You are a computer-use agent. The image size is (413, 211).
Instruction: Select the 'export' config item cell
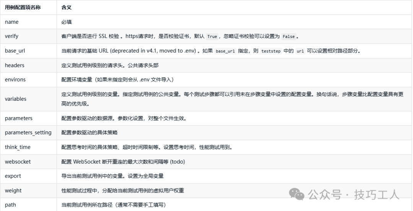point(28,176)
